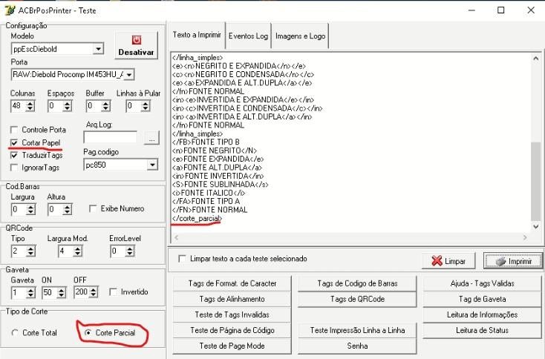Enable Limpar texto a cada teste selecionado

(182, 259)
